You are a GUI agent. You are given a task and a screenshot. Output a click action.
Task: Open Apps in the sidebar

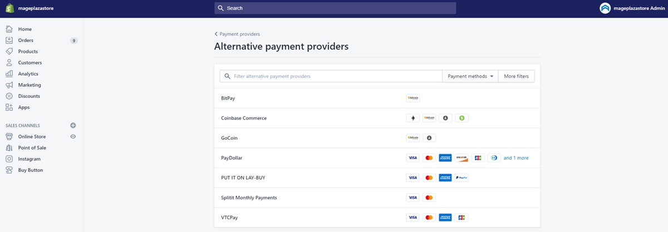pyautogui.click(x=24, y=107)
